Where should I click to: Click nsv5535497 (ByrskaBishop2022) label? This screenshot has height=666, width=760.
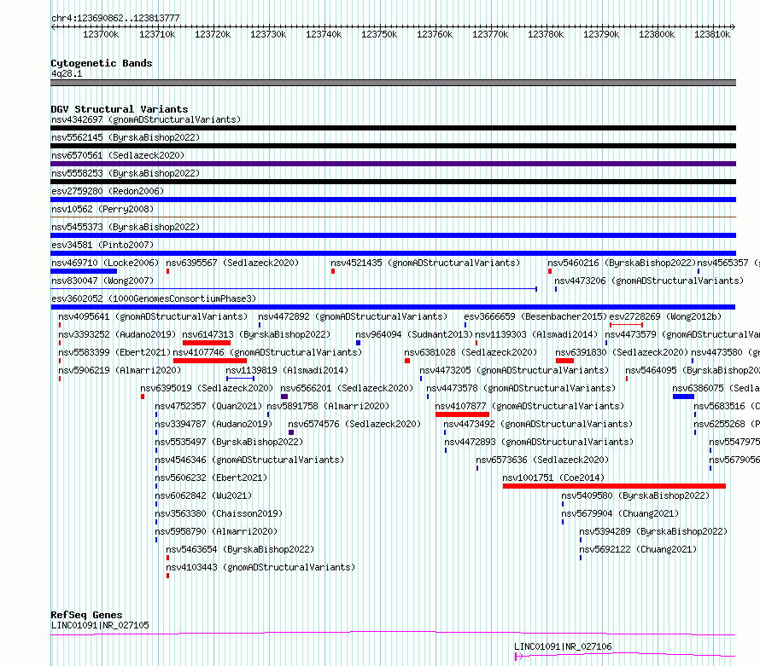pyautogui.click(x=229, y=442)
